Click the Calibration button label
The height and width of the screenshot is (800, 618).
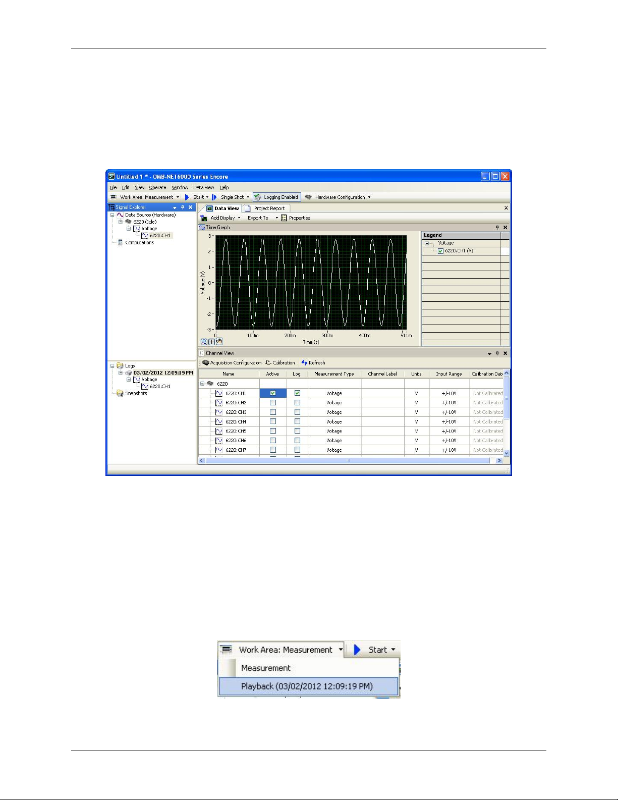tap(284, 362)
